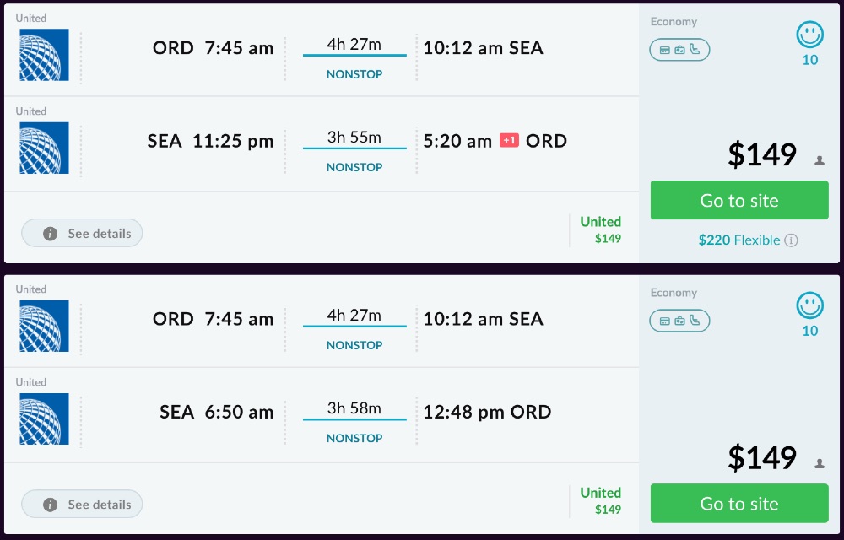Click the baggage icon for the 11:25 pm return itinerary

pos(679,50)
